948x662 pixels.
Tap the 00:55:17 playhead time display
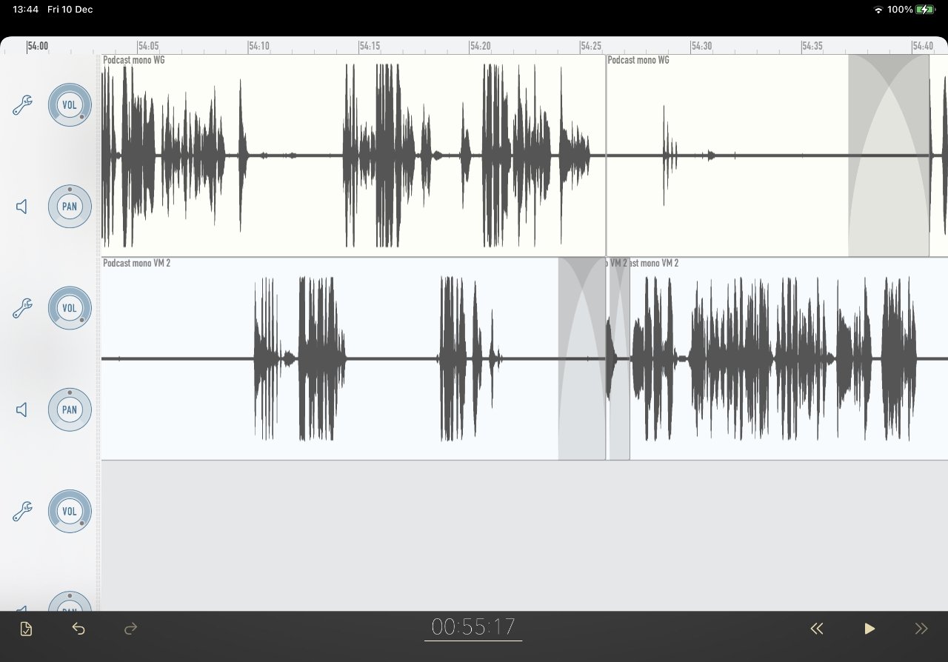pos(473,627)
